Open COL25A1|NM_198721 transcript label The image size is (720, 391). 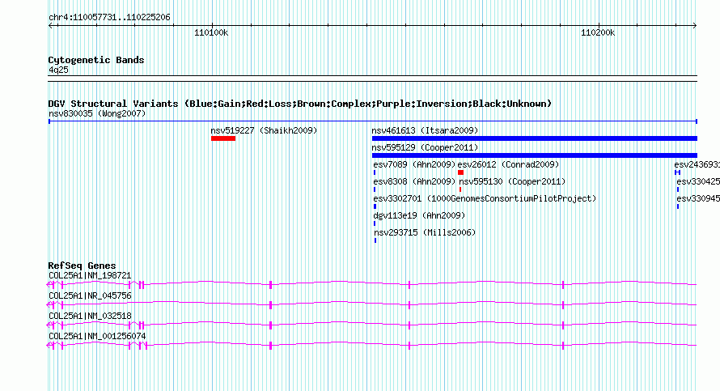tap(90, 276)
